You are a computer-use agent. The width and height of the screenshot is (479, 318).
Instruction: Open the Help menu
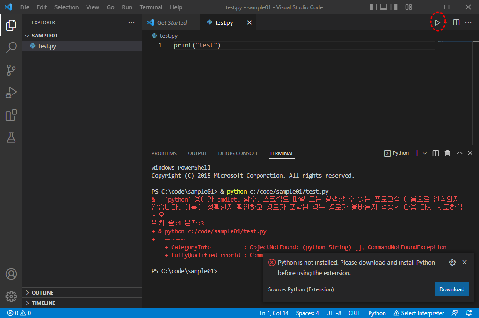[x=176, y=7]
